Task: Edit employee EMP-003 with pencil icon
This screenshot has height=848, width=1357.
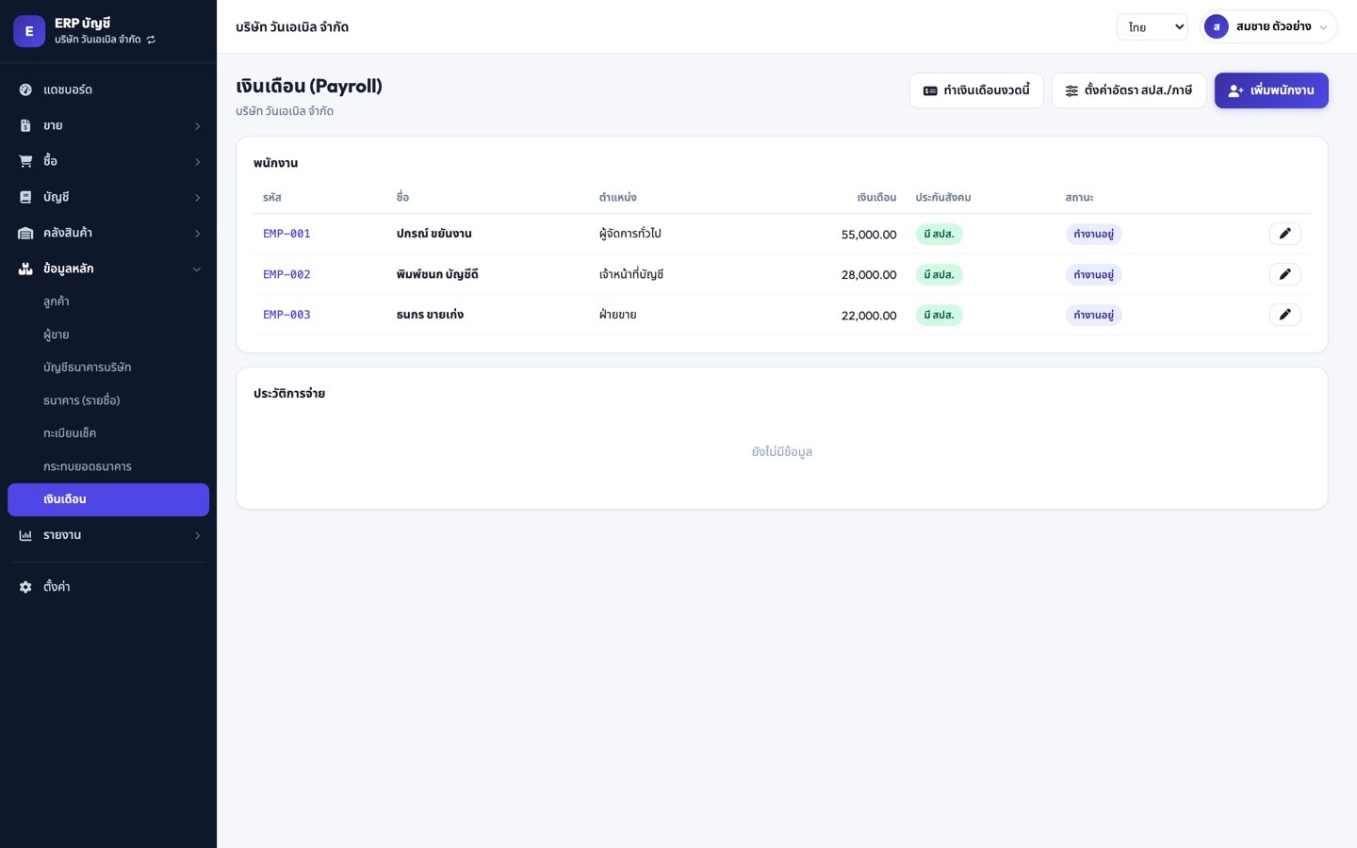Action: (1284, 315)
